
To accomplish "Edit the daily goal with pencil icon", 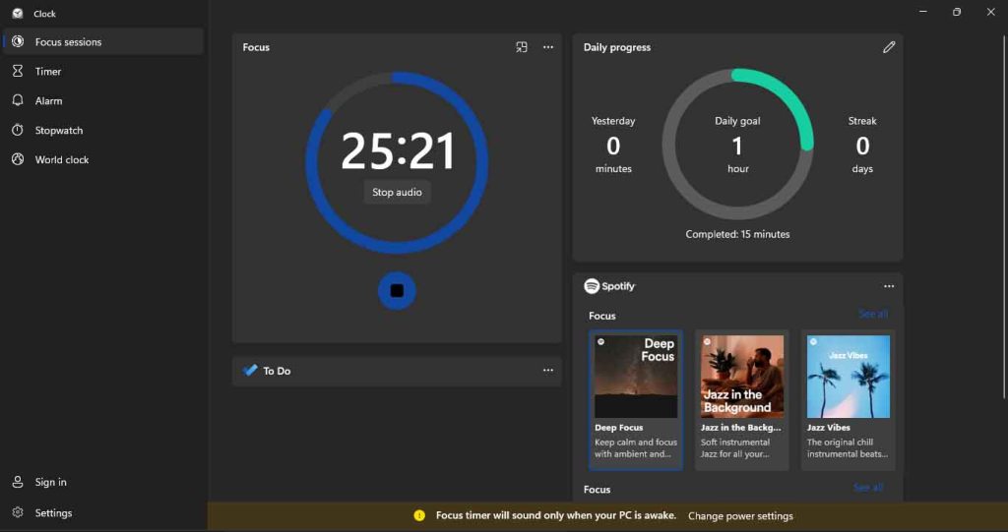I will pyautogui.click(x=889, y=47).
